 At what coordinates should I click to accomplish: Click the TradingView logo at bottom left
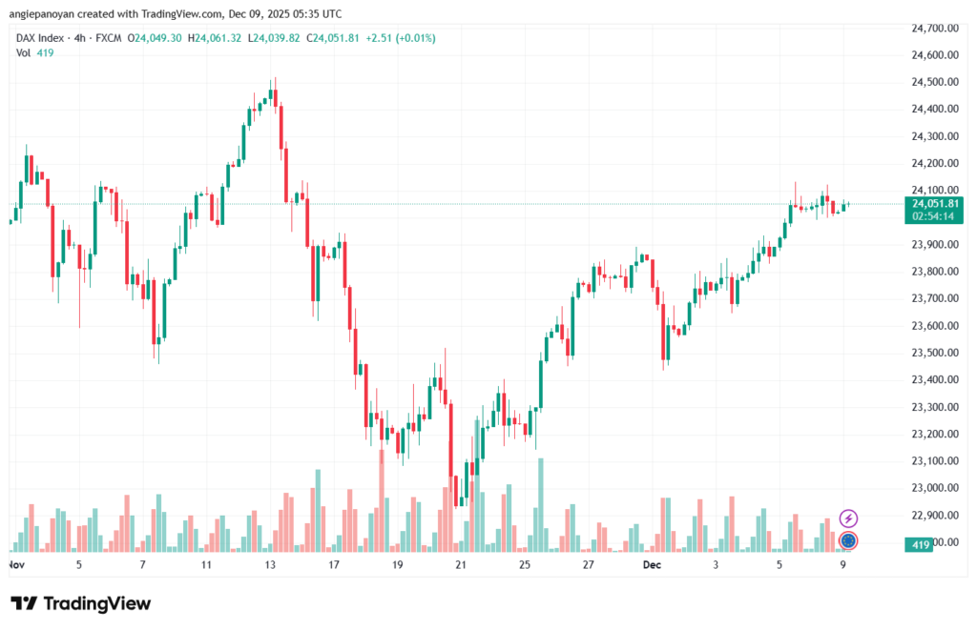(x=80, y=603)
